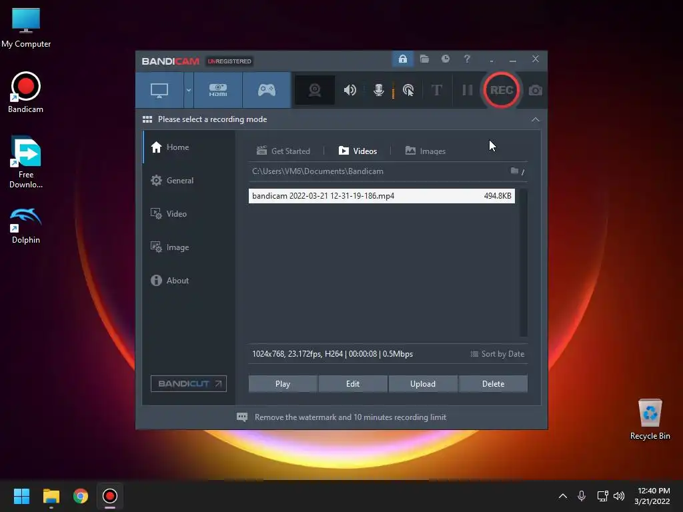Click the Bandicam taskbar icon

(x=110, y=496)
